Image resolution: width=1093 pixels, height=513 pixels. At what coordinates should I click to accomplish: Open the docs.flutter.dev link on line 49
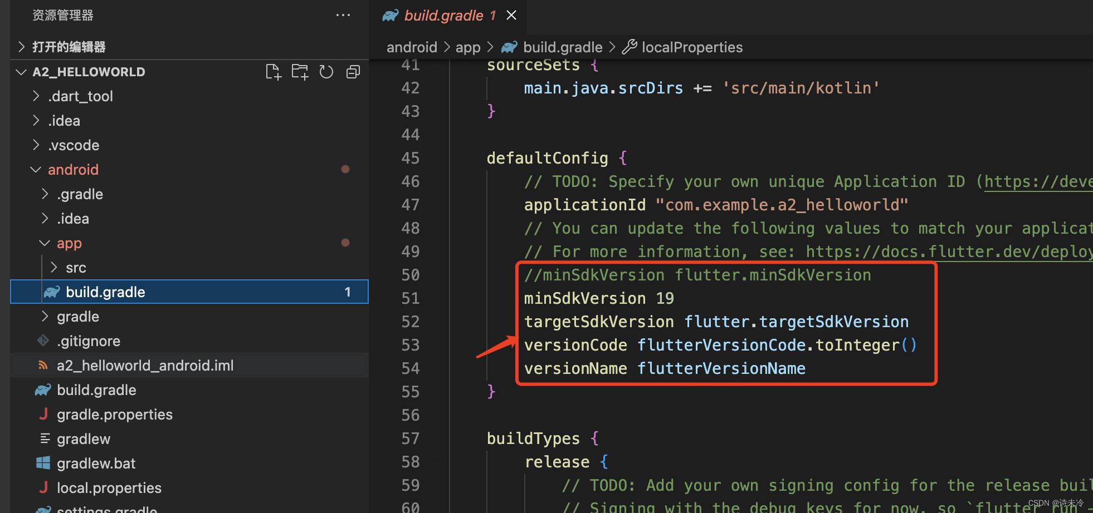(949, 252)
